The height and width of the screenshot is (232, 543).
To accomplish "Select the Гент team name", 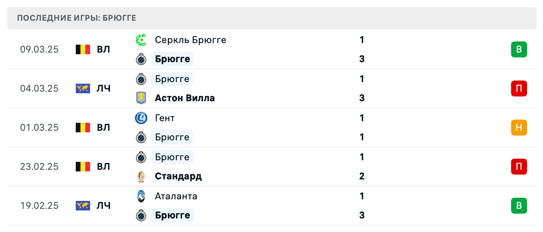I will coord(165,118).
